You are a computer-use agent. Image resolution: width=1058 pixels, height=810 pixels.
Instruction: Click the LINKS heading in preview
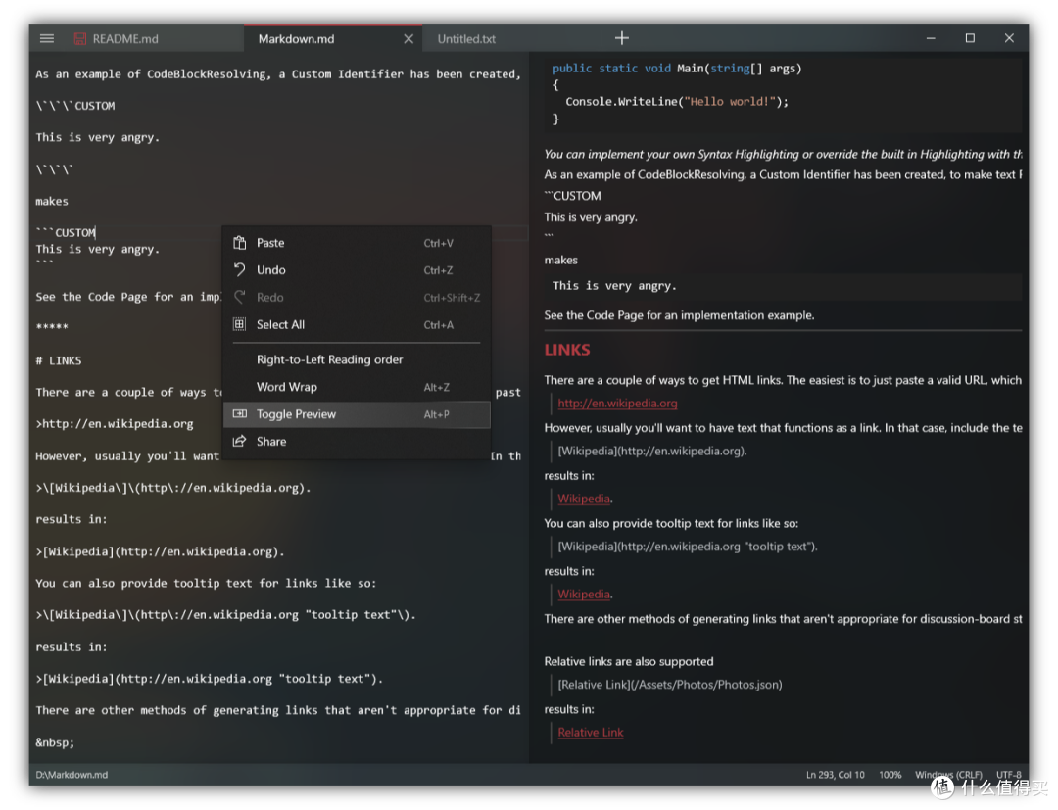click(x=567, y=350)
